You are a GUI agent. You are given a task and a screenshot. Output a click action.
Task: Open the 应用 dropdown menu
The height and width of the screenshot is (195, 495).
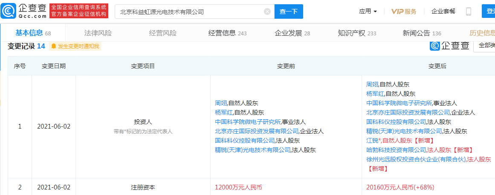(x=368, y=11)
